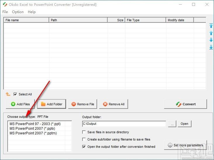Sort by File name column header
Screen dimensions: 214x160
click(26, 20)
